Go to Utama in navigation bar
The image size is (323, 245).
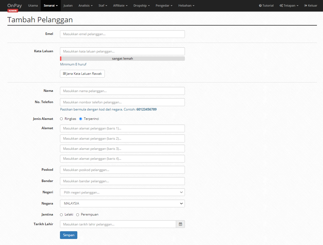(x=33, y=5)
